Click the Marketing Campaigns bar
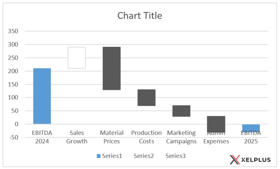 [181, 111]
